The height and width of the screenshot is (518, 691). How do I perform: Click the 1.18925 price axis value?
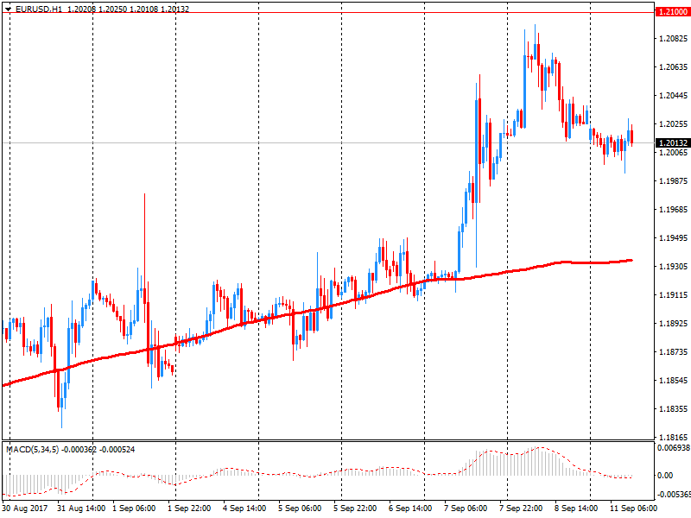pyautogui.click(x=673, y=324)
